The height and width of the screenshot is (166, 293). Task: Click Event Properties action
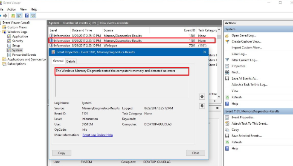(x=243, y=117)
